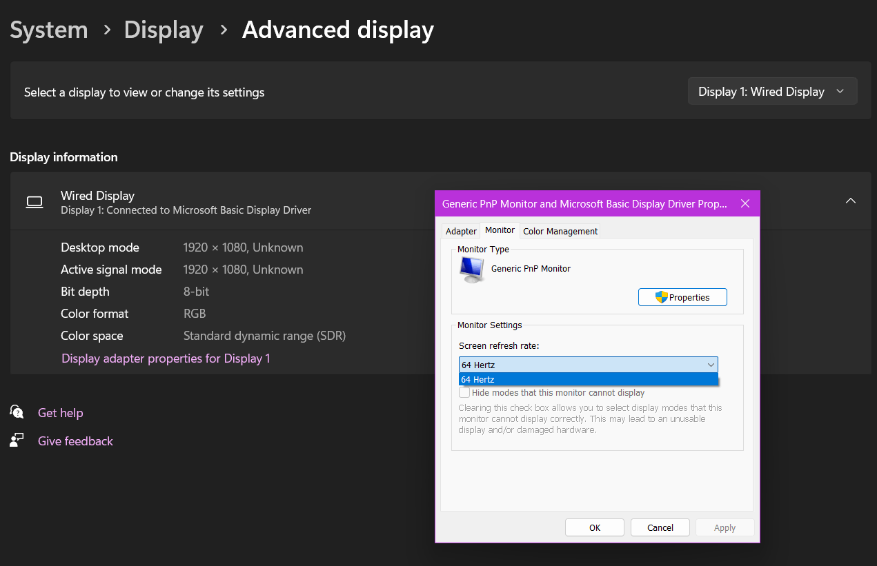Collapse the Wired Display information section
Image resolution: width=877 pixels, height=566 pixels.
(851, 201)
